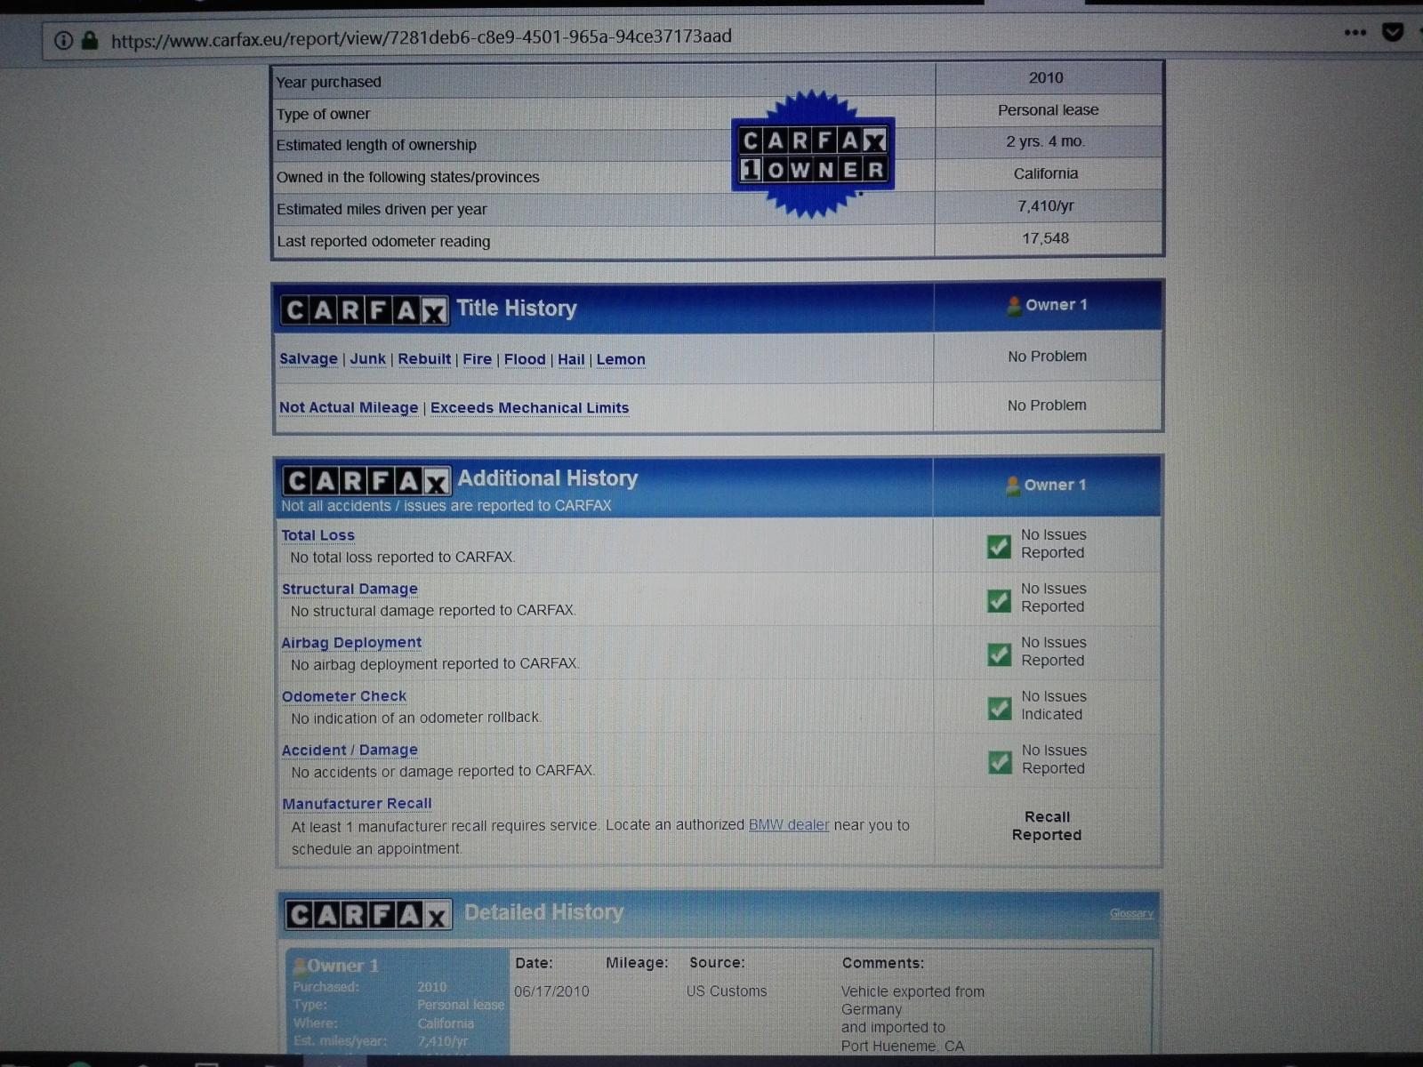The image size is (1423, 1067).
Task: Click the CARFAX logo beside Title History
Action: pos(365,310)
